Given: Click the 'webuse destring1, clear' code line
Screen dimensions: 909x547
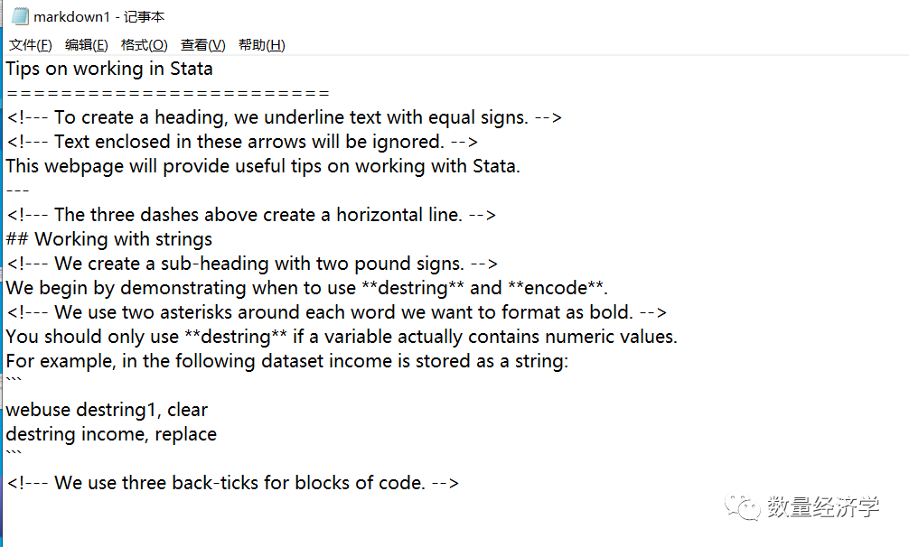Looking at the screenshot, I should coord(107,409).
